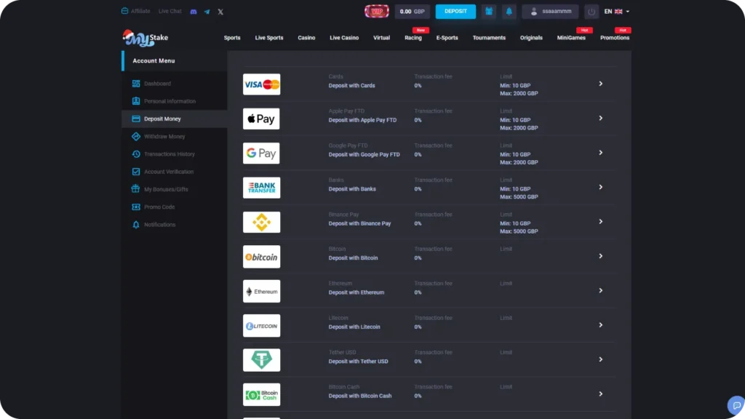
Task: Click the Deposit with Cards label
Action: click(351, 86)
